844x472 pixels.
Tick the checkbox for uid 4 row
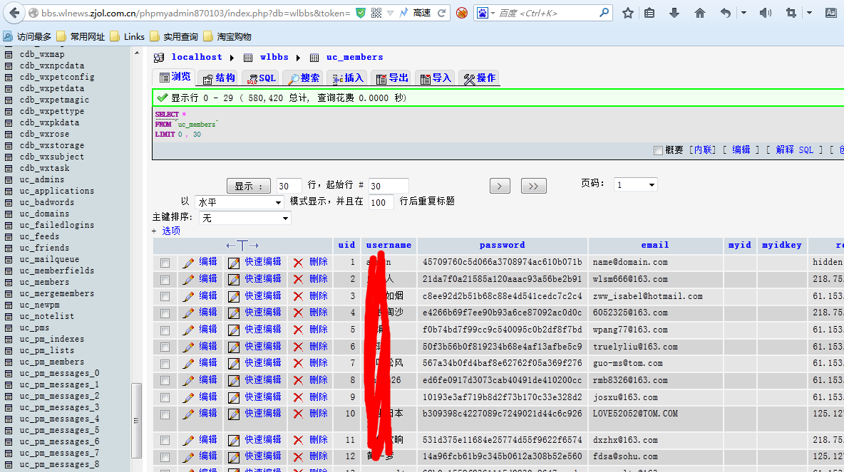pyautogui.click(x=165, y=313)
